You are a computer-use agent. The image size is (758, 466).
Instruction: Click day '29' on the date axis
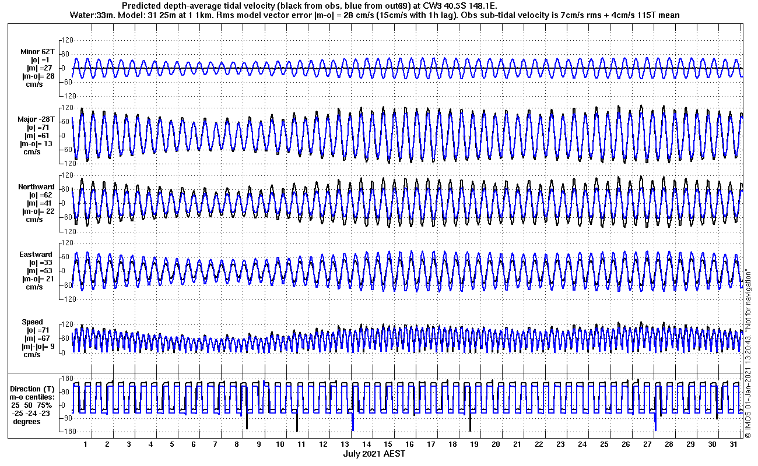point(690,444)
